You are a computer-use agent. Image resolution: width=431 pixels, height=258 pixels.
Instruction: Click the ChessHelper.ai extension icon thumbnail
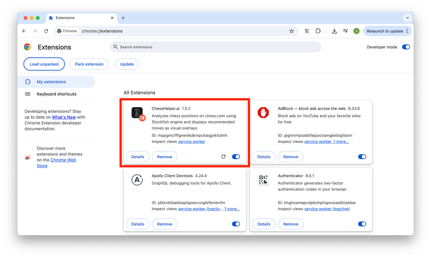[x=137, y=112]
